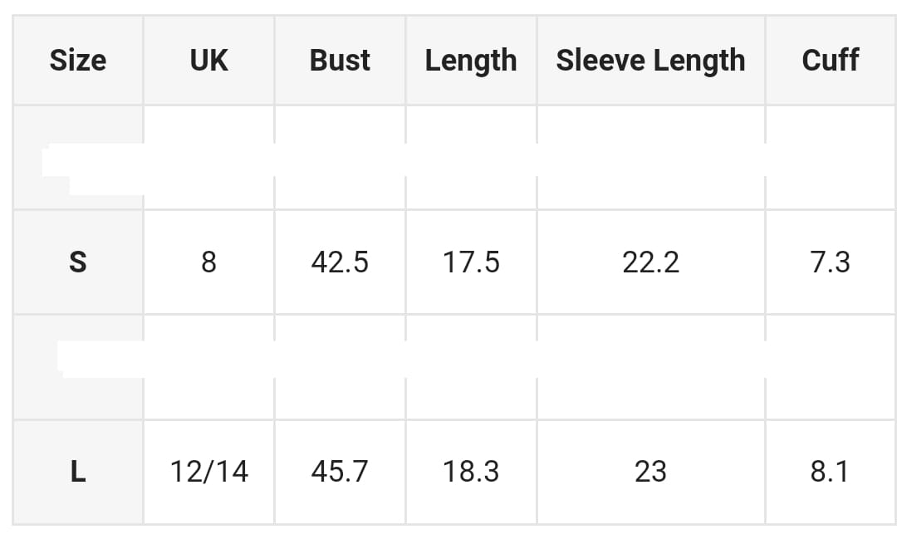Click UK size 8 cell
This screenshot has width=897, height=534.
[x=208, y=262]
